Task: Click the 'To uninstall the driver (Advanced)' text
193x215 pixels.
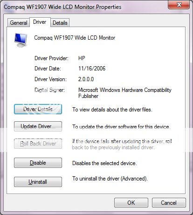Action: [110, 179]
